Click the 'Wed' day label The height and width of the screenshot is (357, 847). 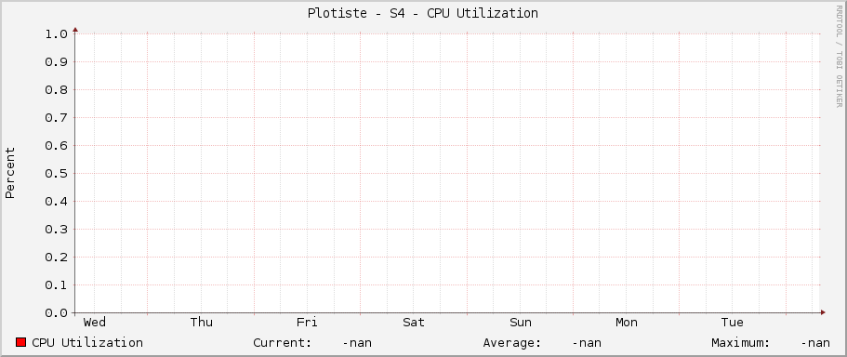point(95,323)
